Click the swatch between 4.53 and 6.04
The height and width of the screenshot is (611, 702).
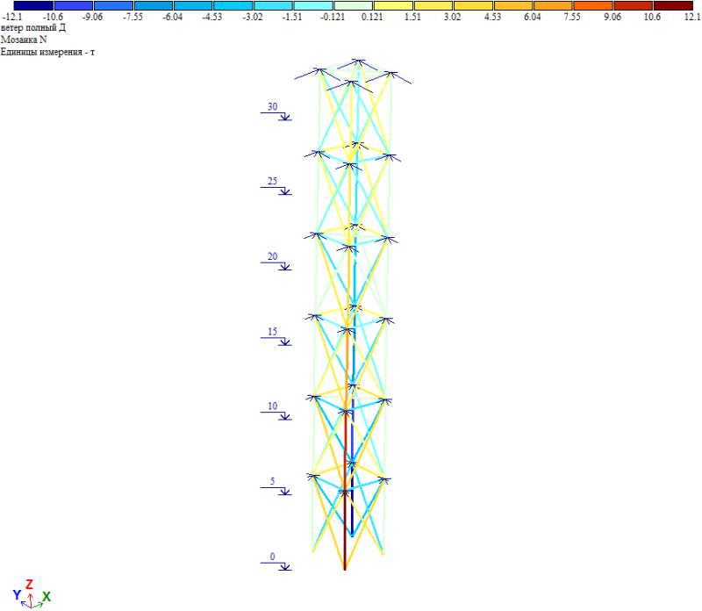(x=513, y=6)
